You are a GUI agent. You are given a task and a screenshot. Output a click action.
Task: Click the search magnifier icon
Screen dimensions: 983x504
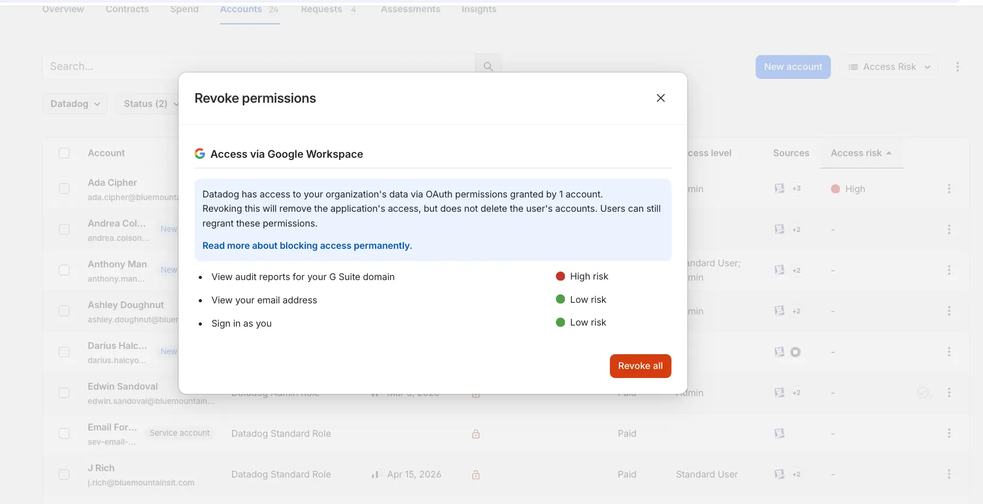pyautogui.click(x=488, y=66)
